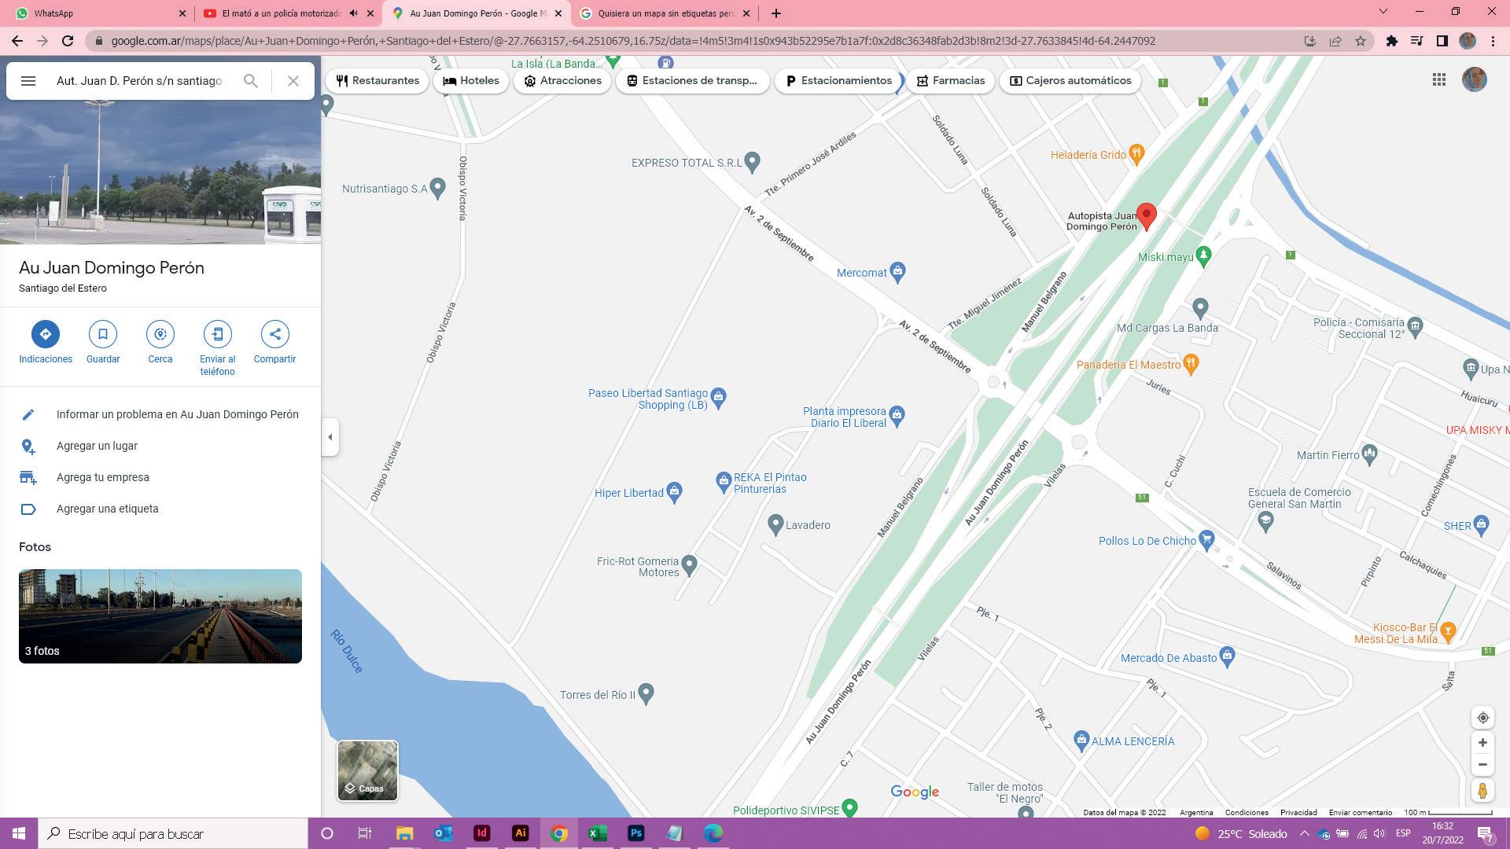Click Planta impresora Diario El Liberal marker

pos(897,414)
